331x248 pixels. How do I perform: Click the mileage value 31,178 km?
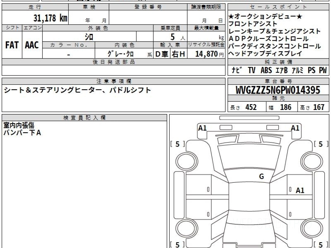[x=50, y=18]
